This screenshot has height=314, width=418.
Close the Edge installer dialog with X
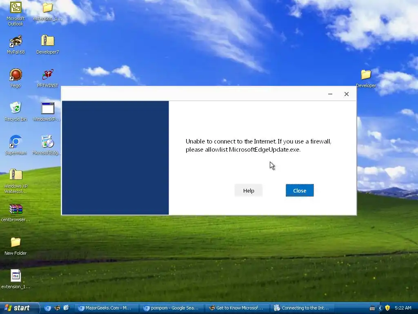pos(346,94)
